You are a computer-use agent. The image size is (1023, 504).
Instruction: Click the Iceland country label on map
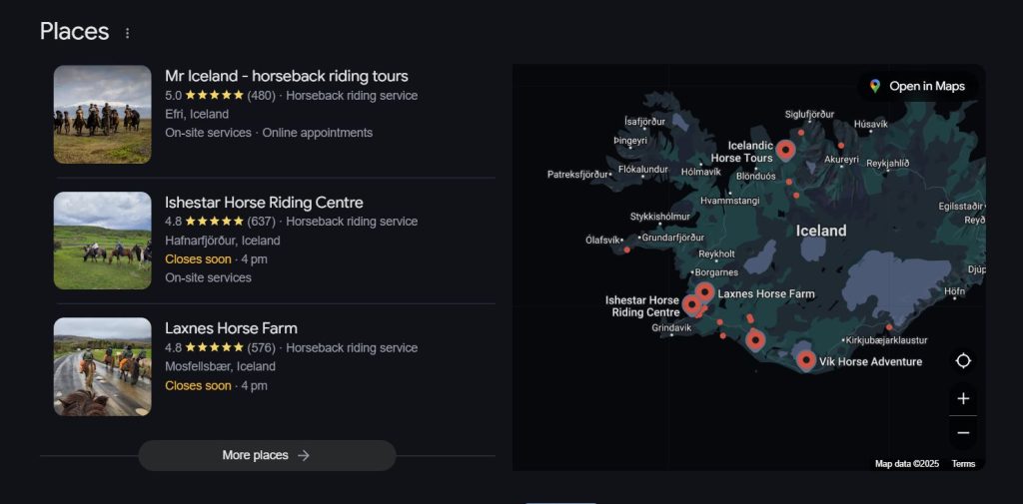[x=820, y=231]
